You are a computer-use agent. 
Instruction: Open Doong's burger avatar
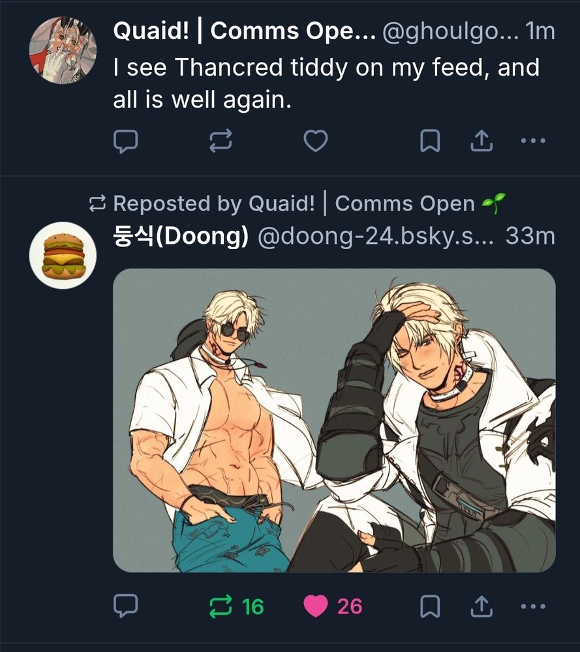click(63, 256)
